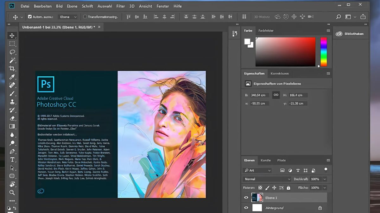380x213 pixels.
Task: Select the Path Selection tool
Action: 12,168
